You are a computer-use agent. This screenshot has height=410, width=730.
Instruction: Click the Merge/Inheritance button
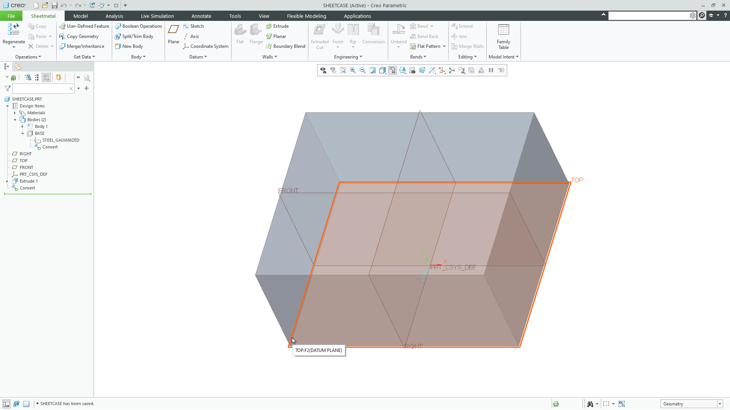tap(82, 46)
